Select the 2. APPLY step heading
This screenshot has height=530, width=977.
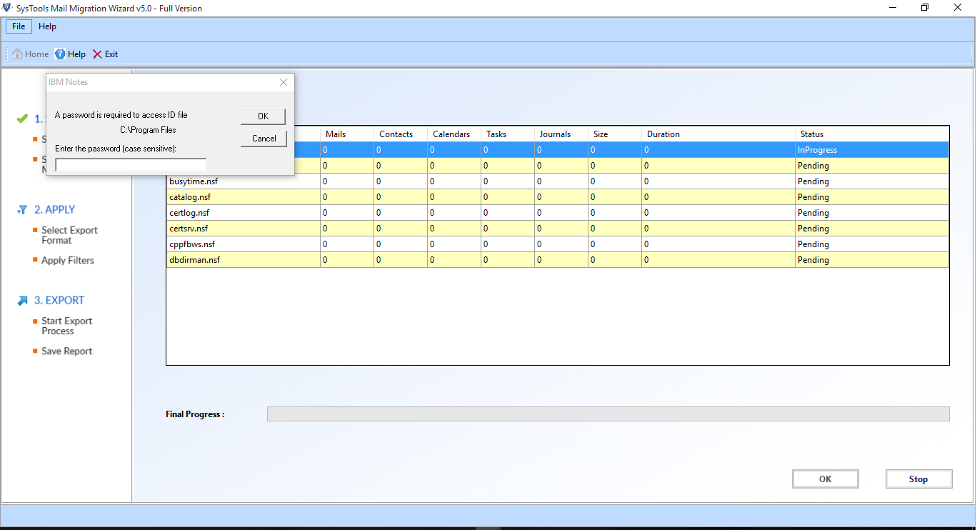(x=54, y=210)
